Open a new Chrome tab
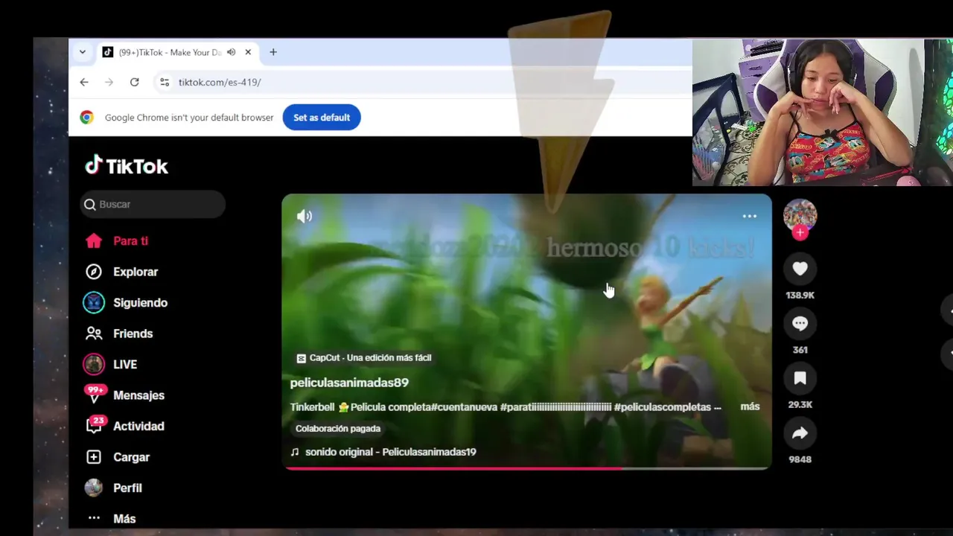 (273, 52)
